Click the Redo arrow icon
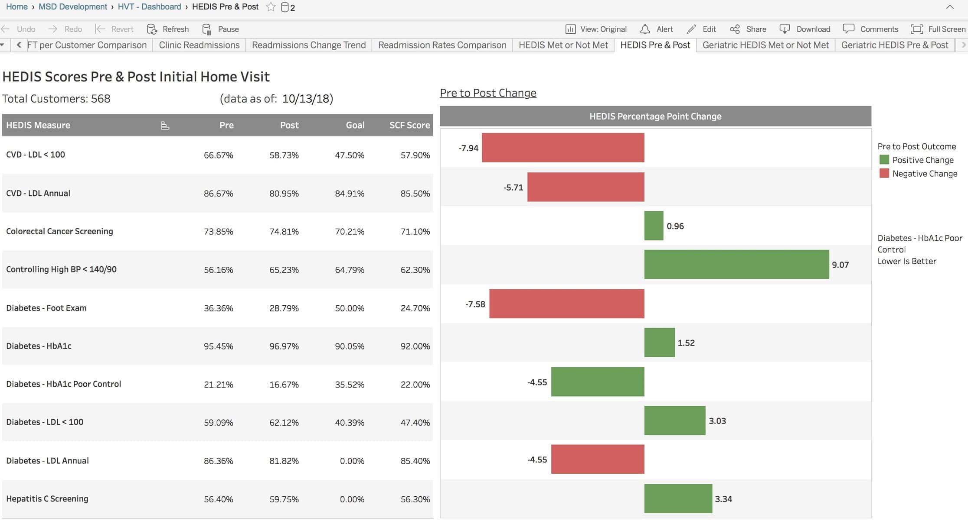Viewport: 968px width, 524px height. tap(53, 29)
